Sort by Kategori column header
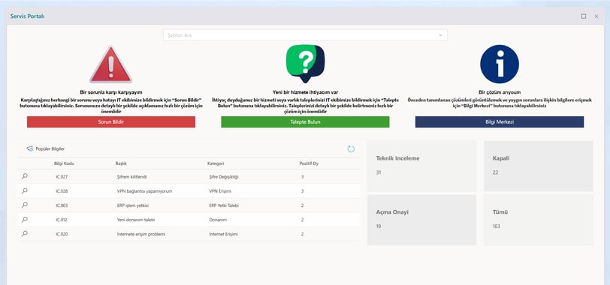The width and height of the screenshot is (610, 285). tap(216, 163)
